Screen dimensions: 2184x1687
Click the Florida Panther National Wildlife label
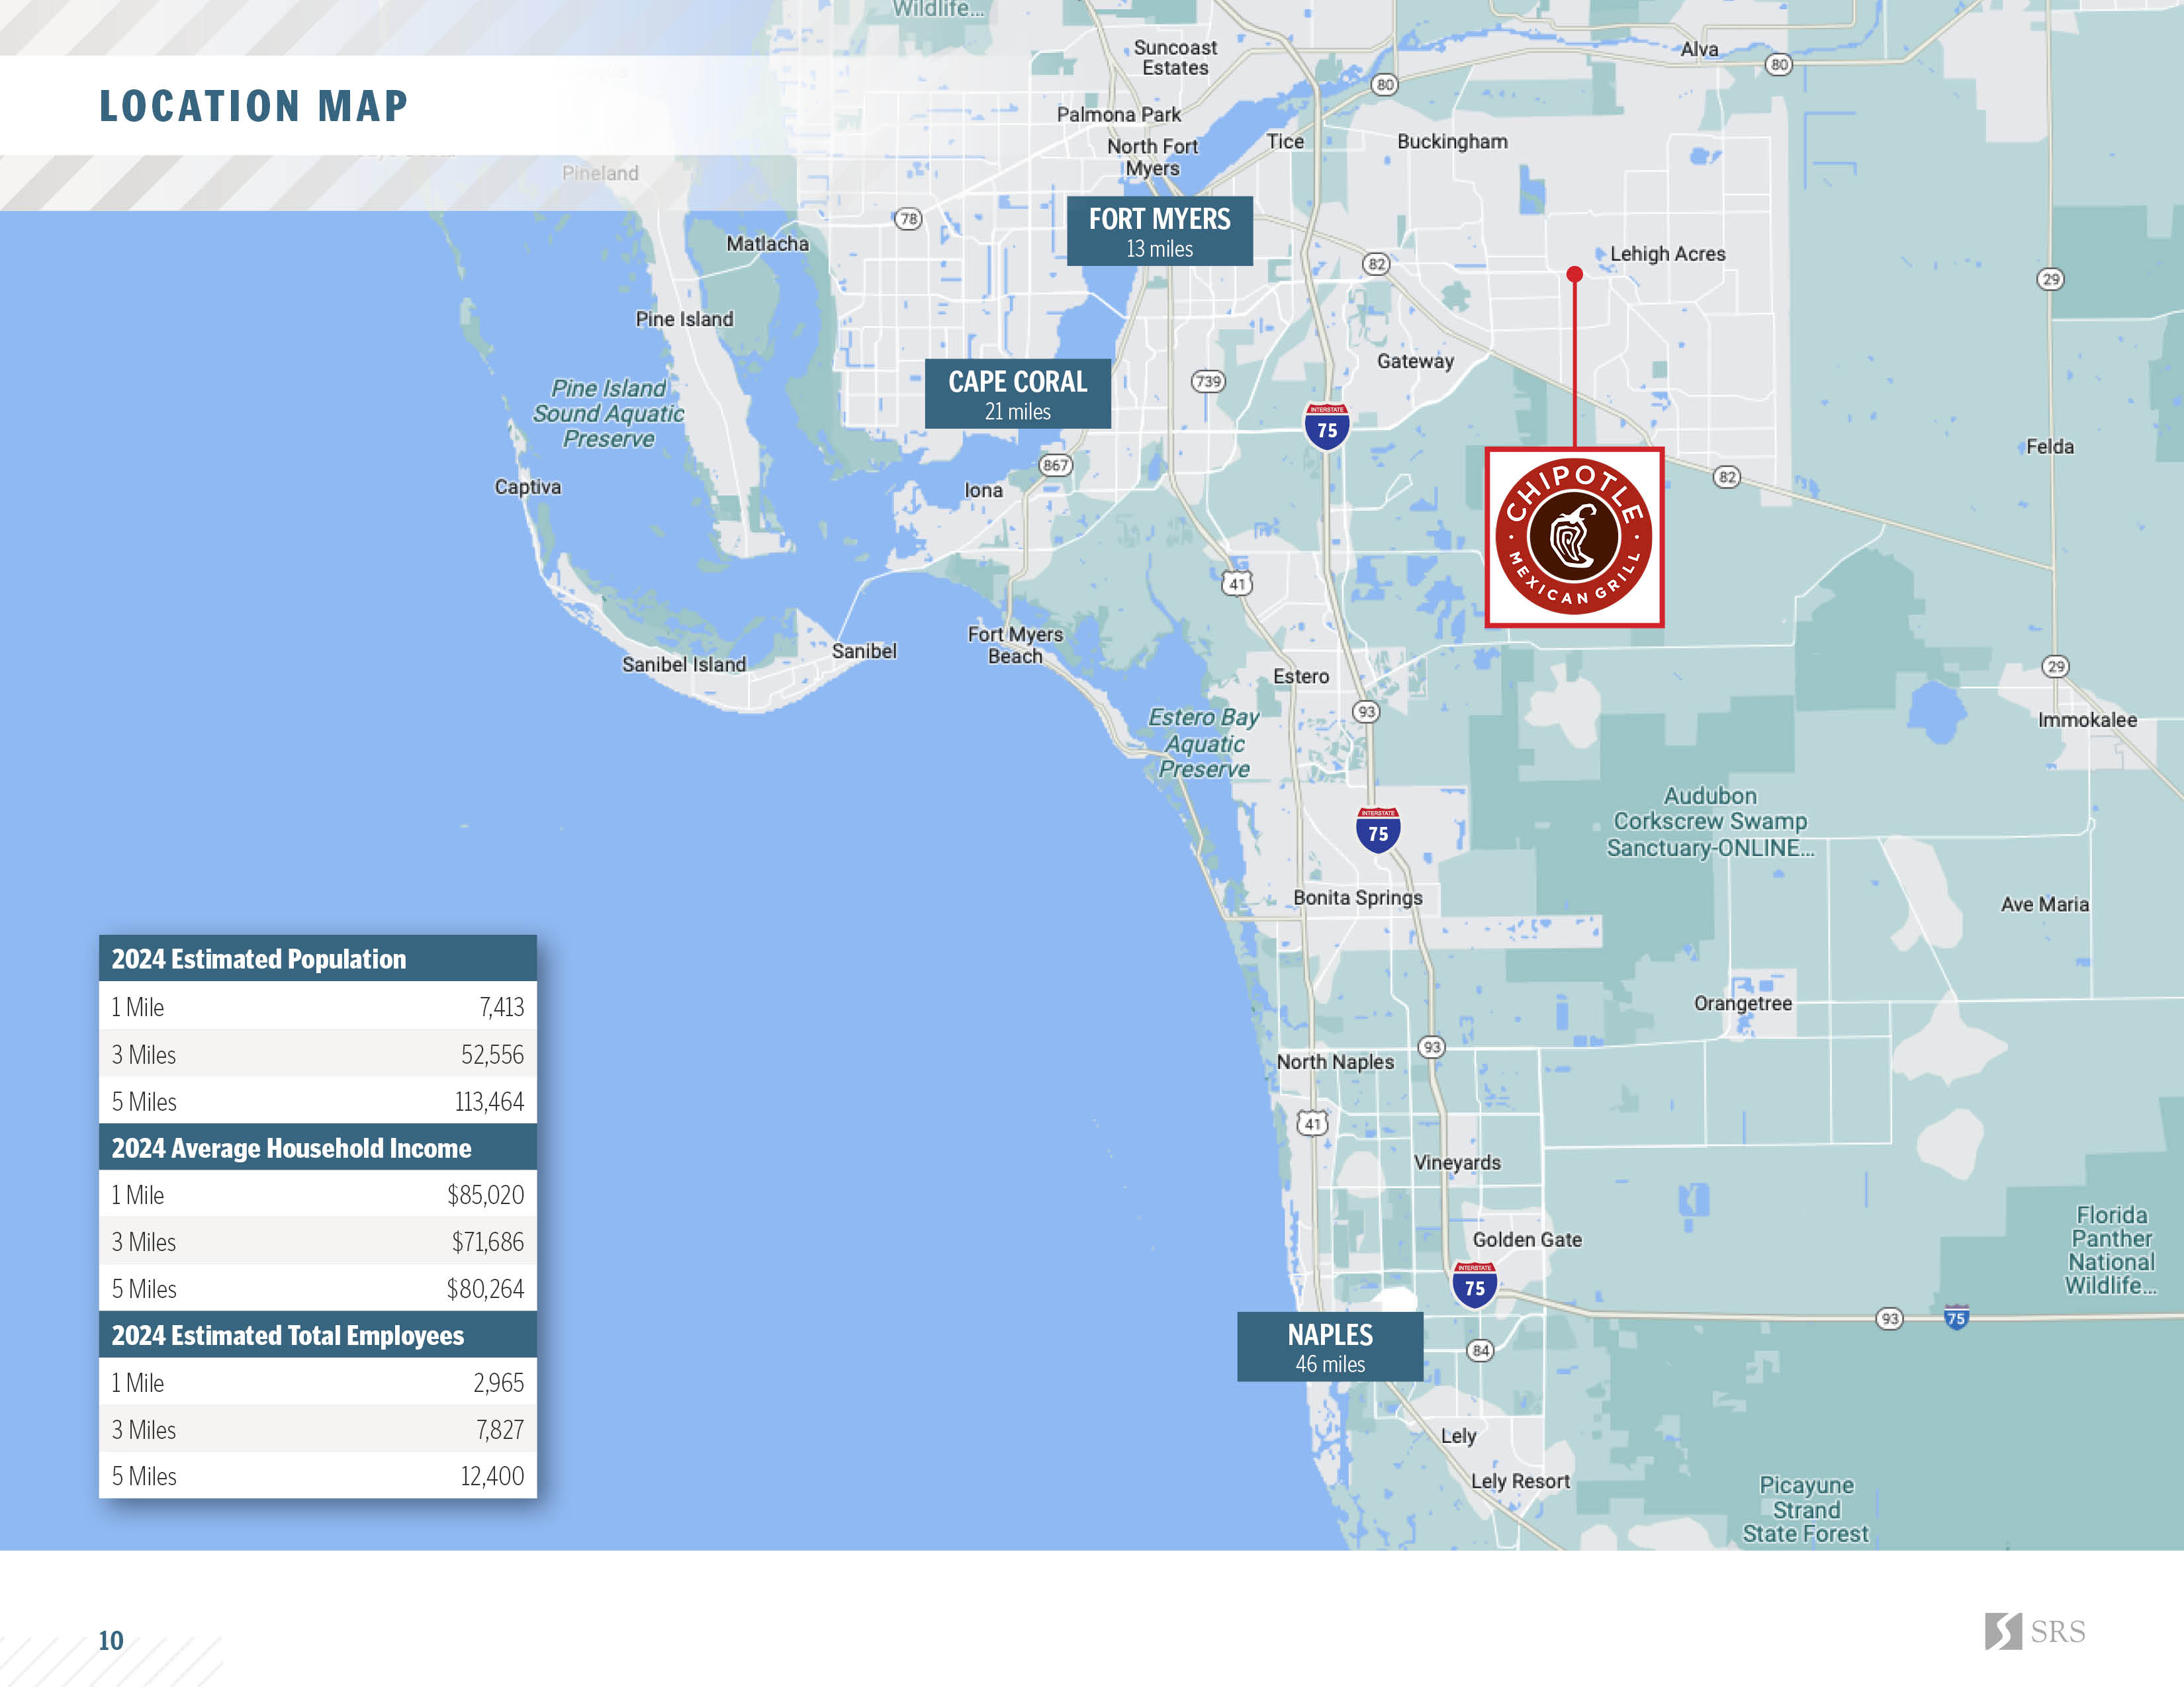click(2111, 1249)
